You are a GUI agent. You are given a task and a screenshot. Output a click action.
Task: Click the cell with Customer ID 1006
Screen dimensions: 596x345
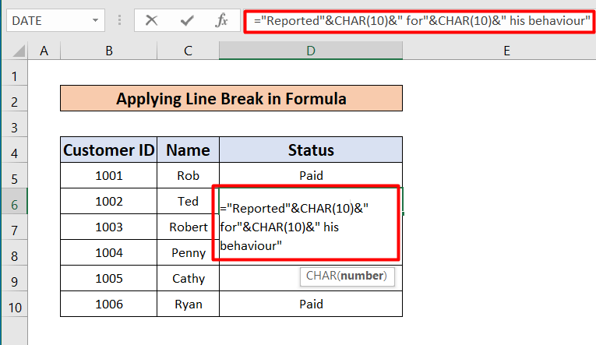click(x=108, y=305)
